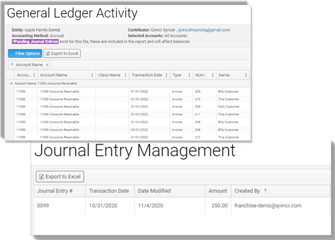Select Sally Customer invoice 209 row
Screen dimensions: 335x240
(x=128, y=107)
